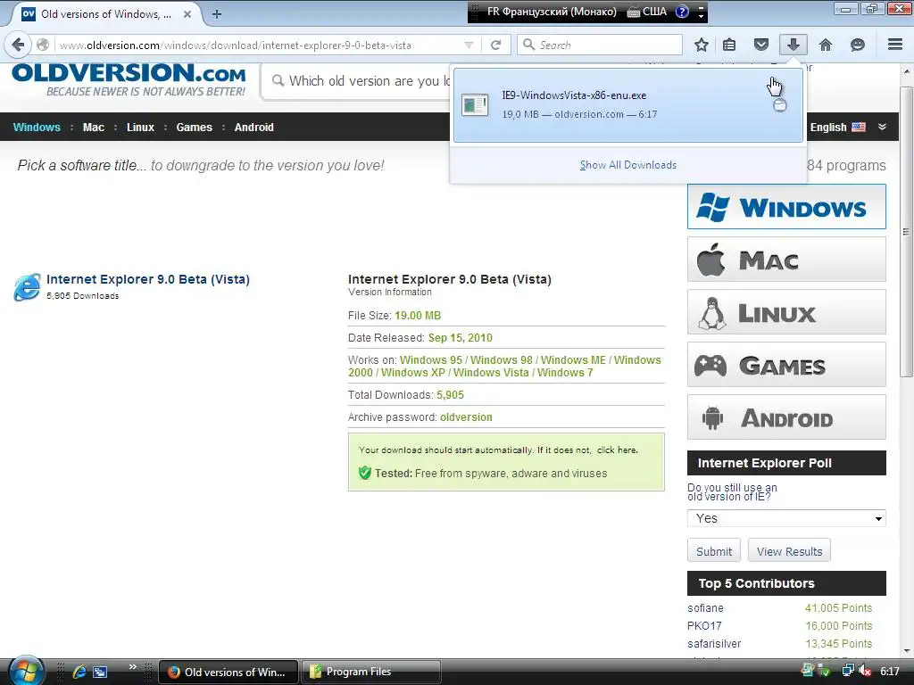Click the View Results button
This screenshot has width=914, height=685.
click(x=789, y=551)
